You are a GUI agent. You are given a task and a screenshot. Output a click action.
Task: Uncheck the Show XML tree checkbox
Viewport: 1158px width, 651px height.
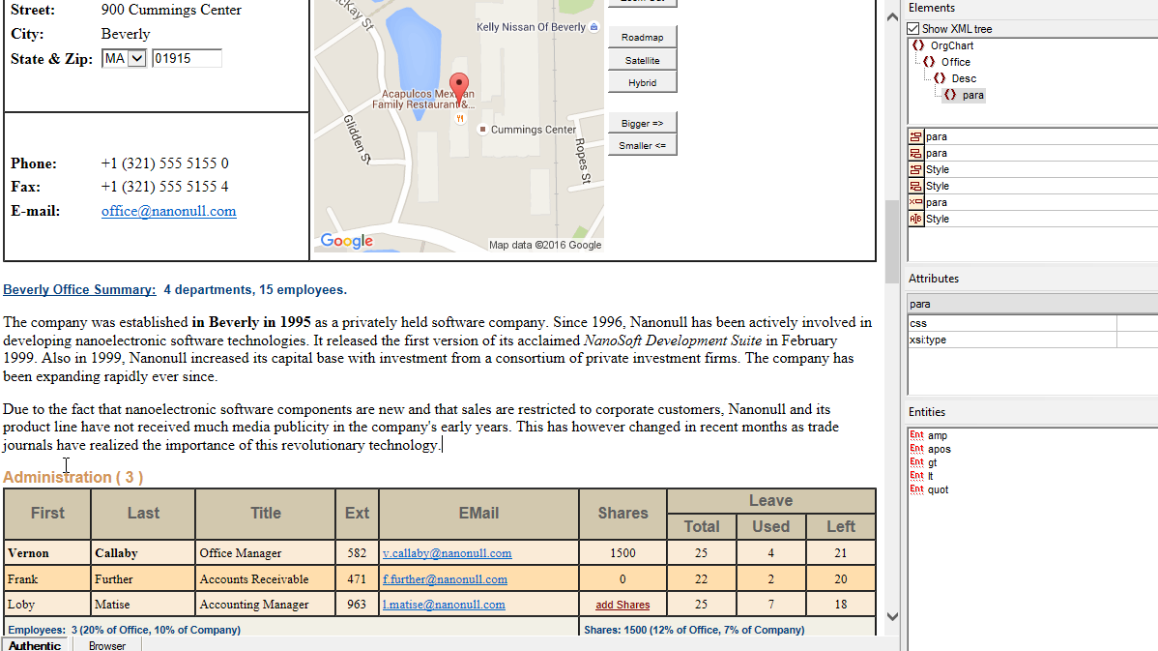913,29
